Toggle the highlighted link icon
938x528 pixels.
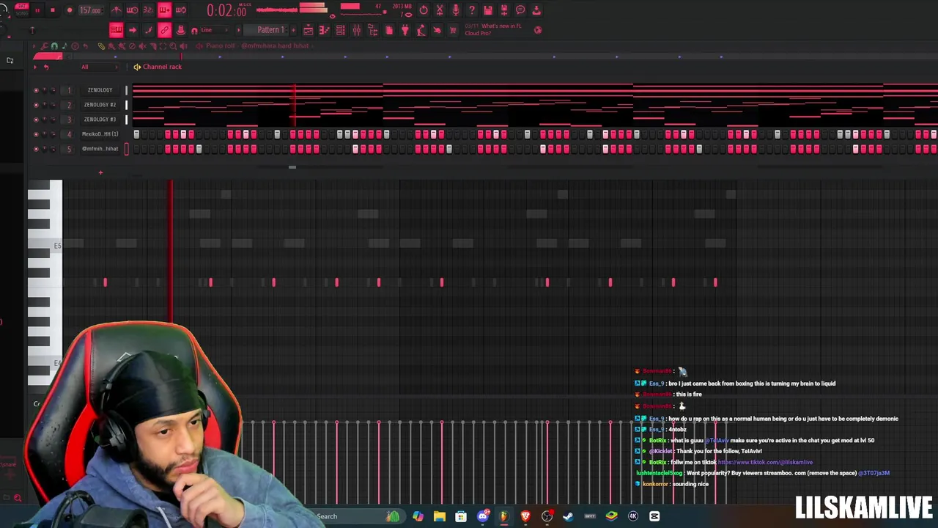click(164, 30)
